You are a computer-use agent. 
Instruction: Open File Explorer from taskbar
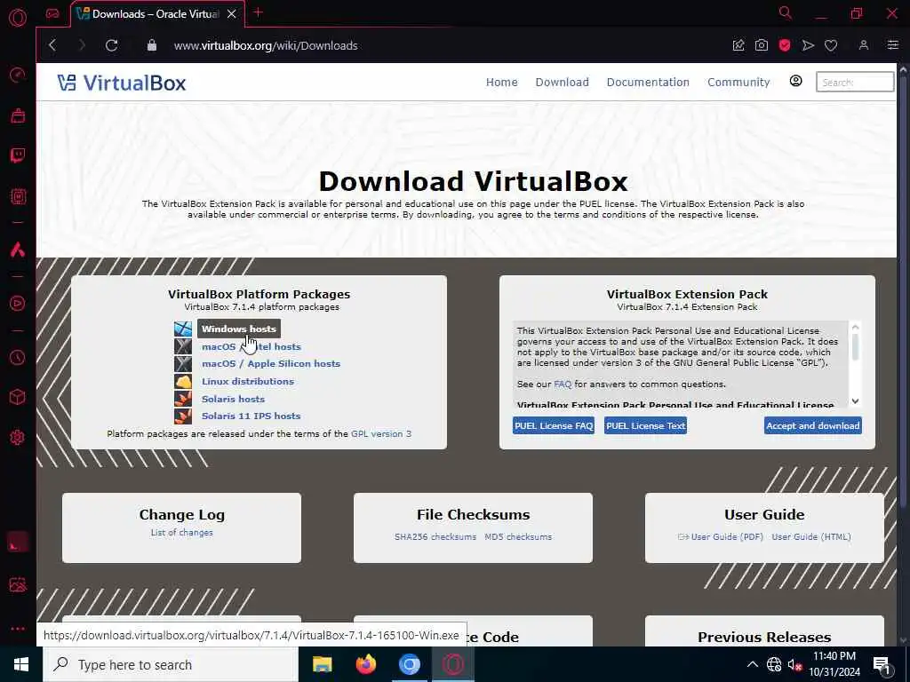click(322, 664)
